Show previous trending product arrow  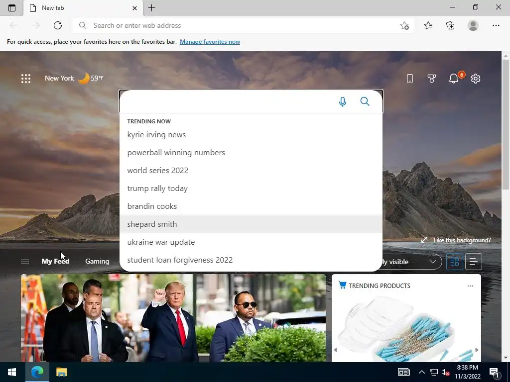coord(336,350)
